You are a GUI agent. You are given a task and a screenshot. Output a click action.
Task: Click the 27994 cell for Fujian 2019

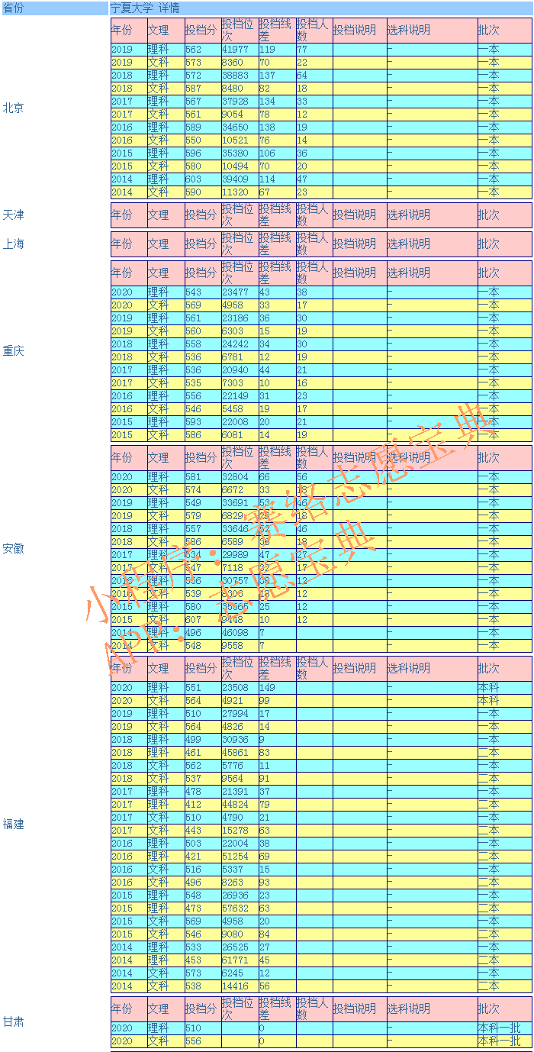[240, 714]
